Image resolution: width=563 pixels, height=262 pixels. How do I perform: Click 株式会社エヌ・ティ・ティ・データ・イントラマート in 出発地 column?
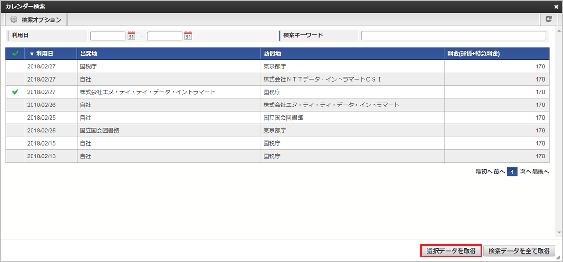coord(148,92)
